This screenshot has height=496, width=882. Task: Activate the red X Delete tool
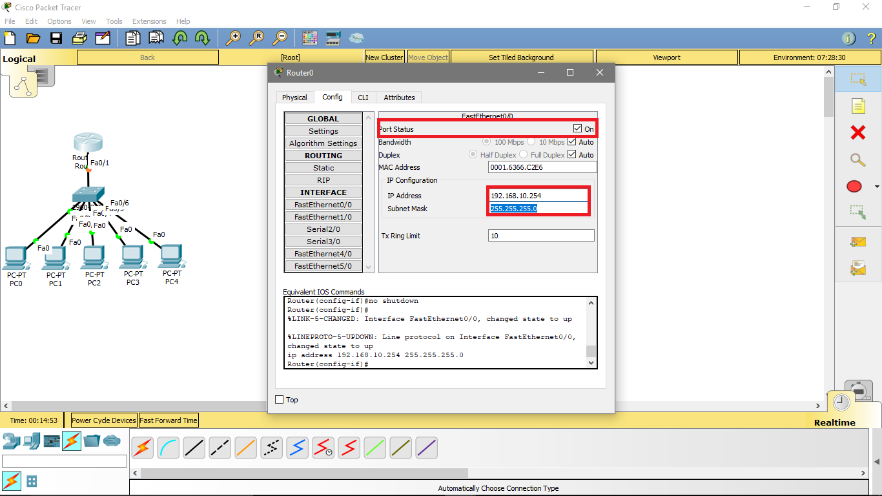(858, 133)
